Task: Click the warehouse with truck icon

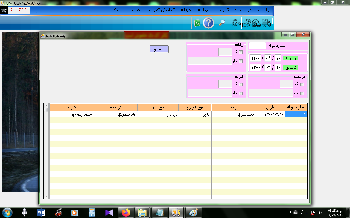Action: click(256, 23)
